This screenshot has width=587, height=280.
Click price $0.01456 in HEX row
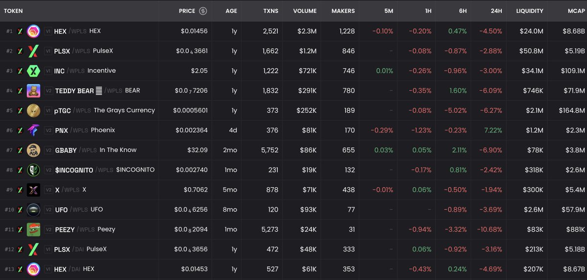point(194,31)
